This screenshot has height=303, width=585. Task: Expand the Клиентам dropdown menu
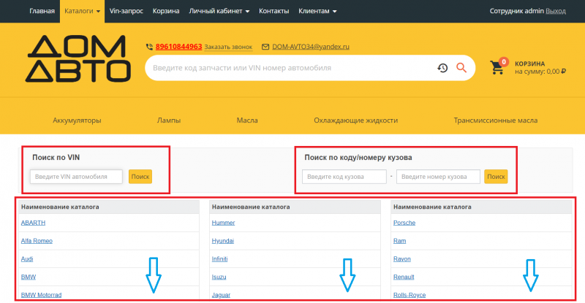[317, 11]
